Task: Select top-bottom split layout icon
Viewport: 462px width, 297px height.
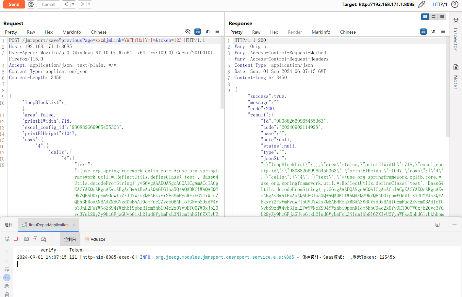Action: pos(434,17)
